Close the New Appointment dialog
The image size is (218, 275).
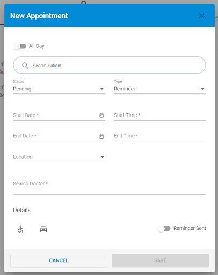click(x=202, y=16)
